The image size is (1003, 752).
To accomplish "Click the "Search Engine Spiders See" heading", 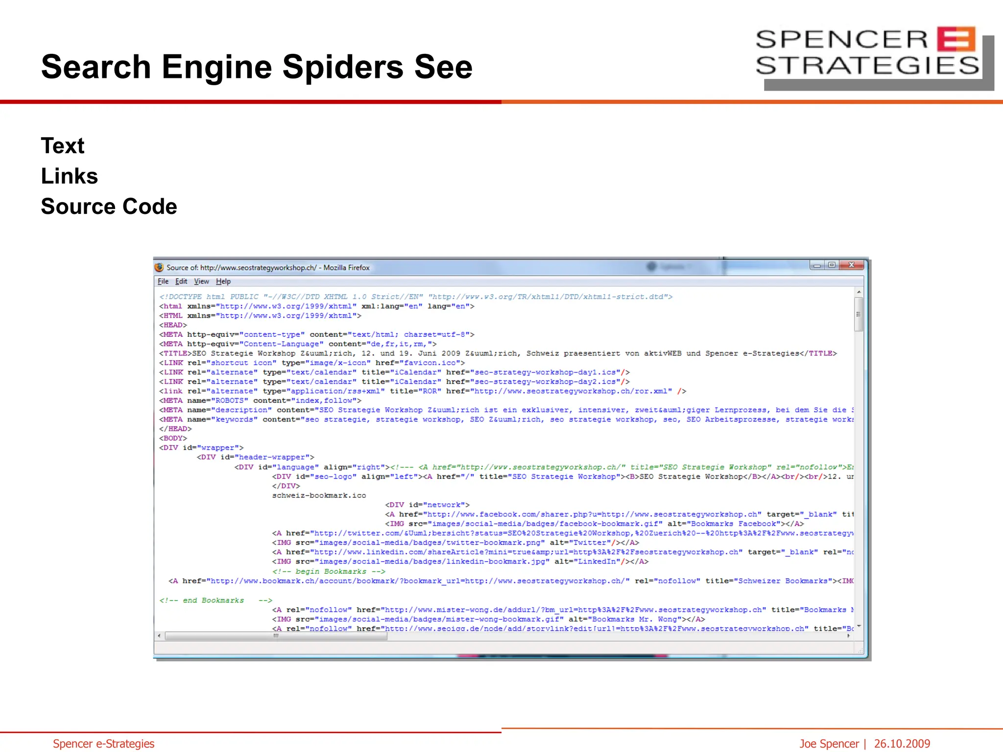I will click(x=257, y=67).
